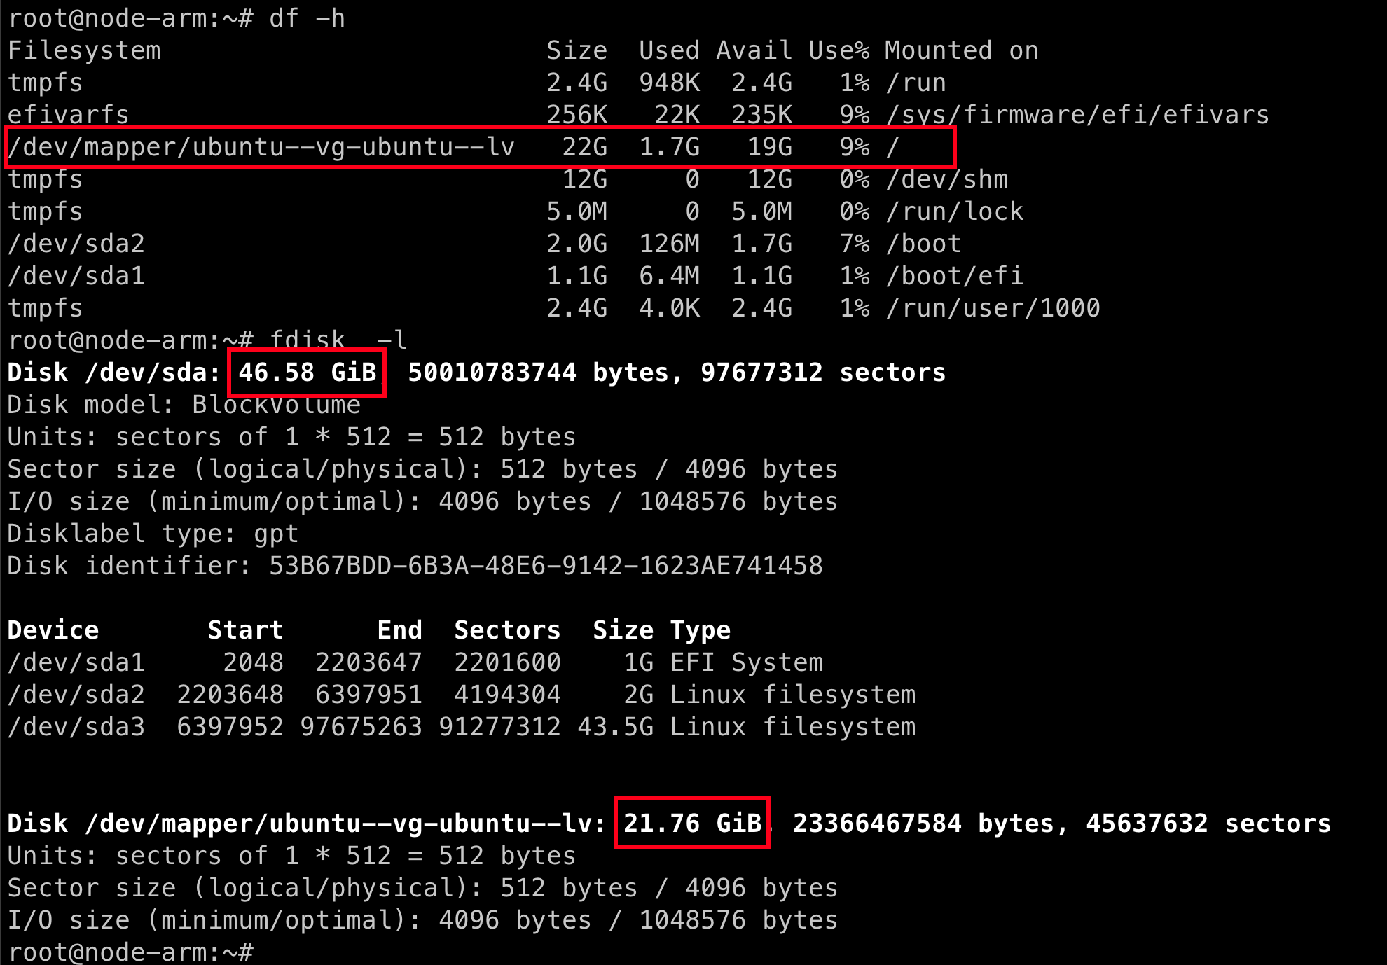The width and height of the screenshot is (1387, 965).
Task: Click the /boot/efi mount point
Action: (954, 276)
